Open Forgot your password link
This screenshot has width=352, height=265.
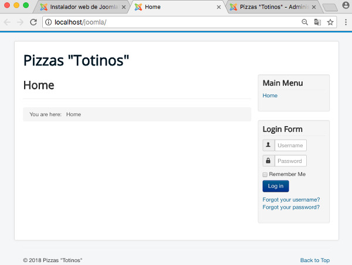[x=291, y=207]
